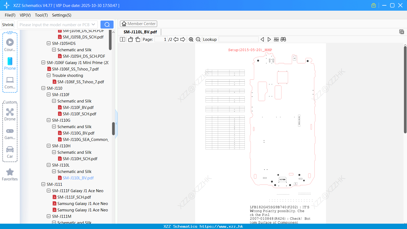407x229 pixels.
Task: Collapse the SM-J110G node
Action: tap(49, 120)
